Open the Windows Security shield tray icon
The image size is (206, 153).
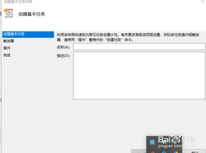(164, 142)
